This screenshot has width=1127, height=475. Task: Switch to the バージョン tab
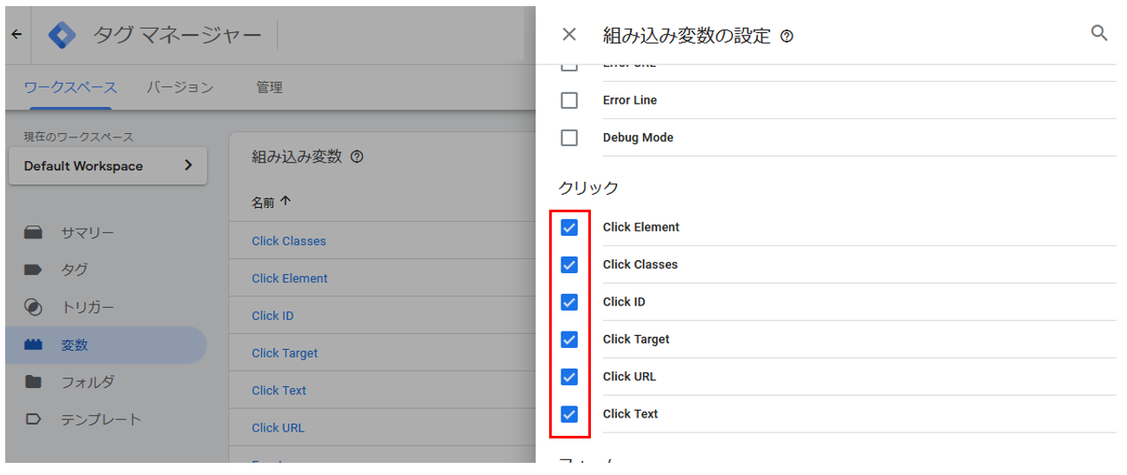point(179,87)
